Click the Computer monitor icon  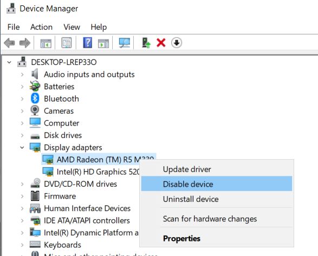tap(35, 123)
